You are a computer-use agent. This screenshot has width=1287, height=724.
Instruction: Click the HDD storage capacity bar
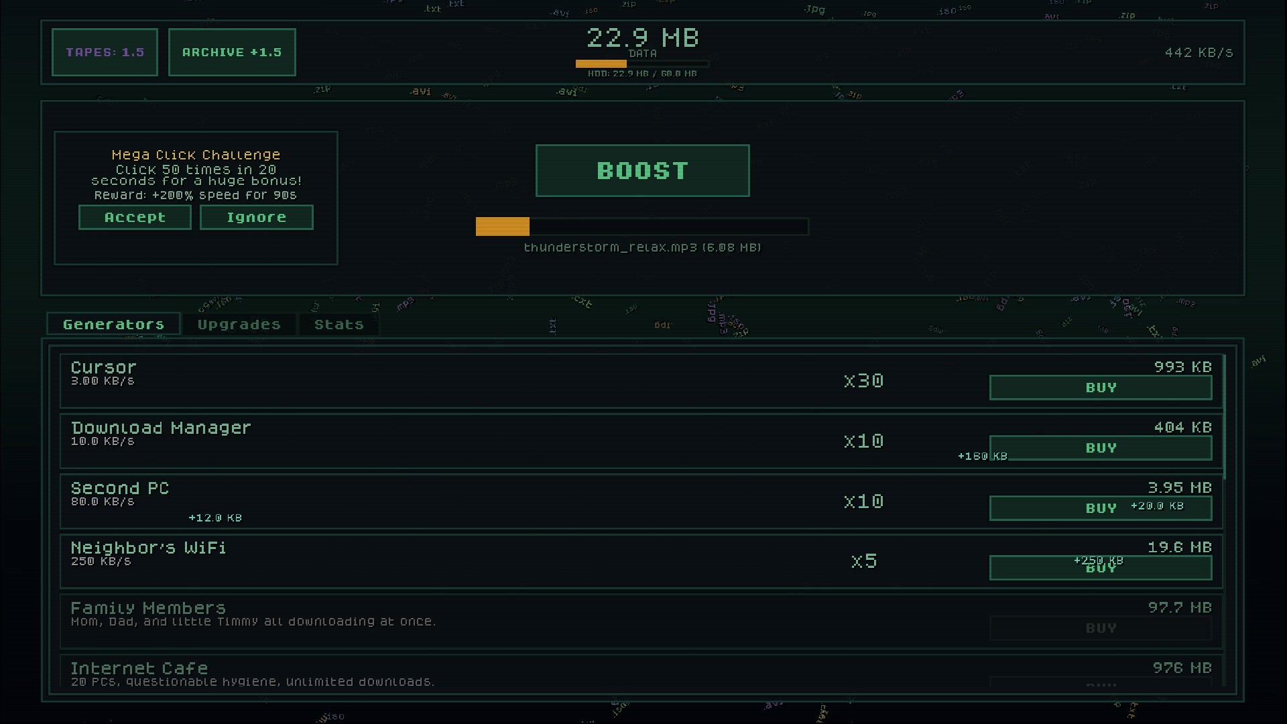(x=641, y=64)
